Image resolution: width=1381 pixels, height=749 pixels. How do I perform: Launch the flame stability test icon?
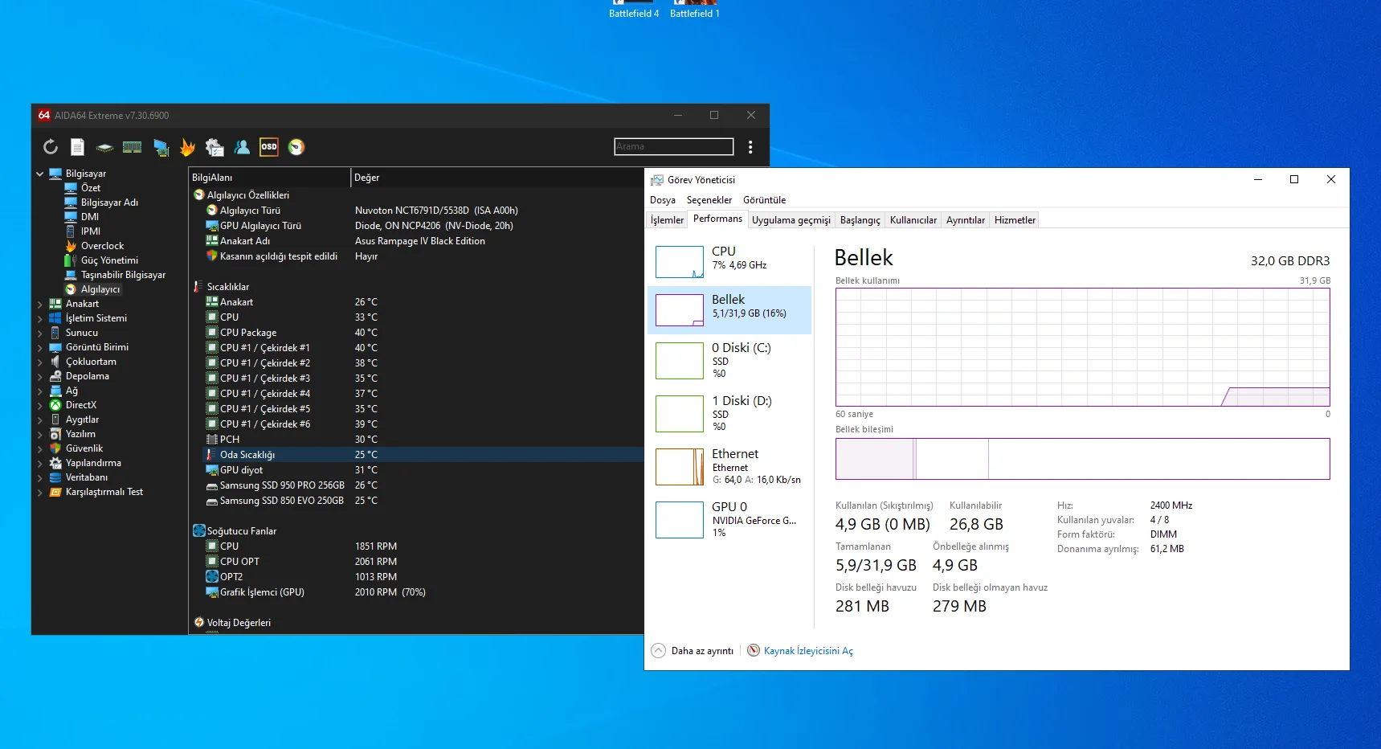click(187, 147)
